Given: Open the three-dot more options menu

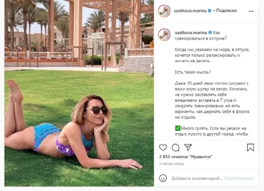Looking at the screenshot, I should (251, 11).
